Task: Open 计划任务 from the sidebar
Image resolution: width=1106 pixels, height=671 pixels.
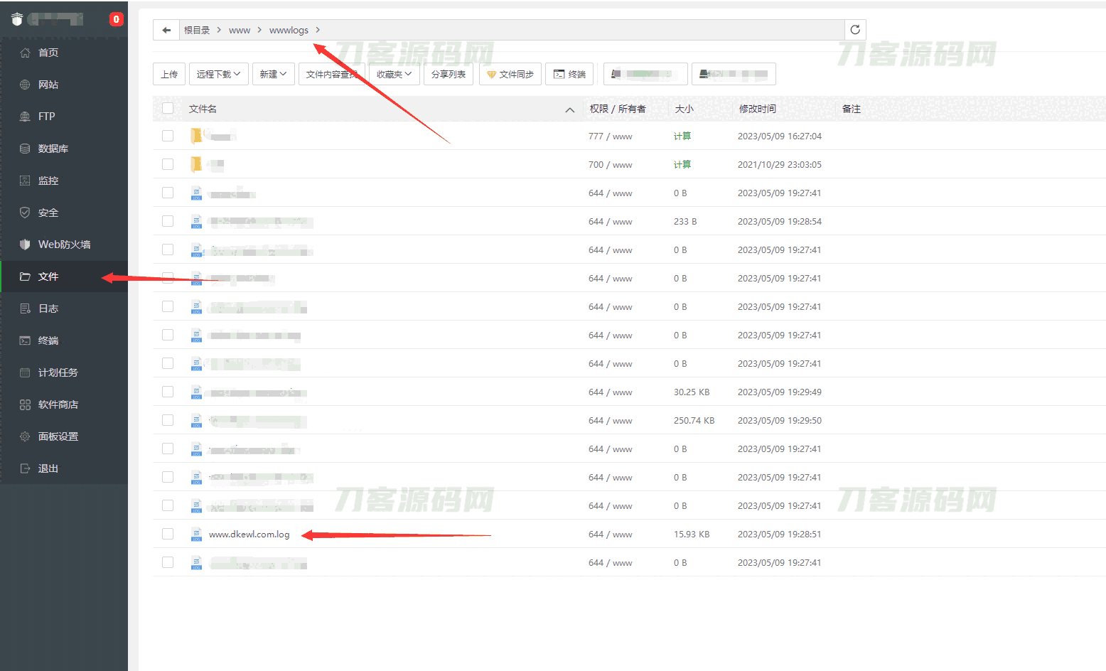Action: (x=58, y=372)
